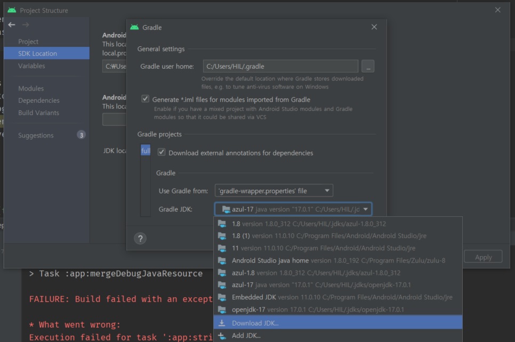Click the help question mark icon
515x342 pixels.
[x=140, y=238]
